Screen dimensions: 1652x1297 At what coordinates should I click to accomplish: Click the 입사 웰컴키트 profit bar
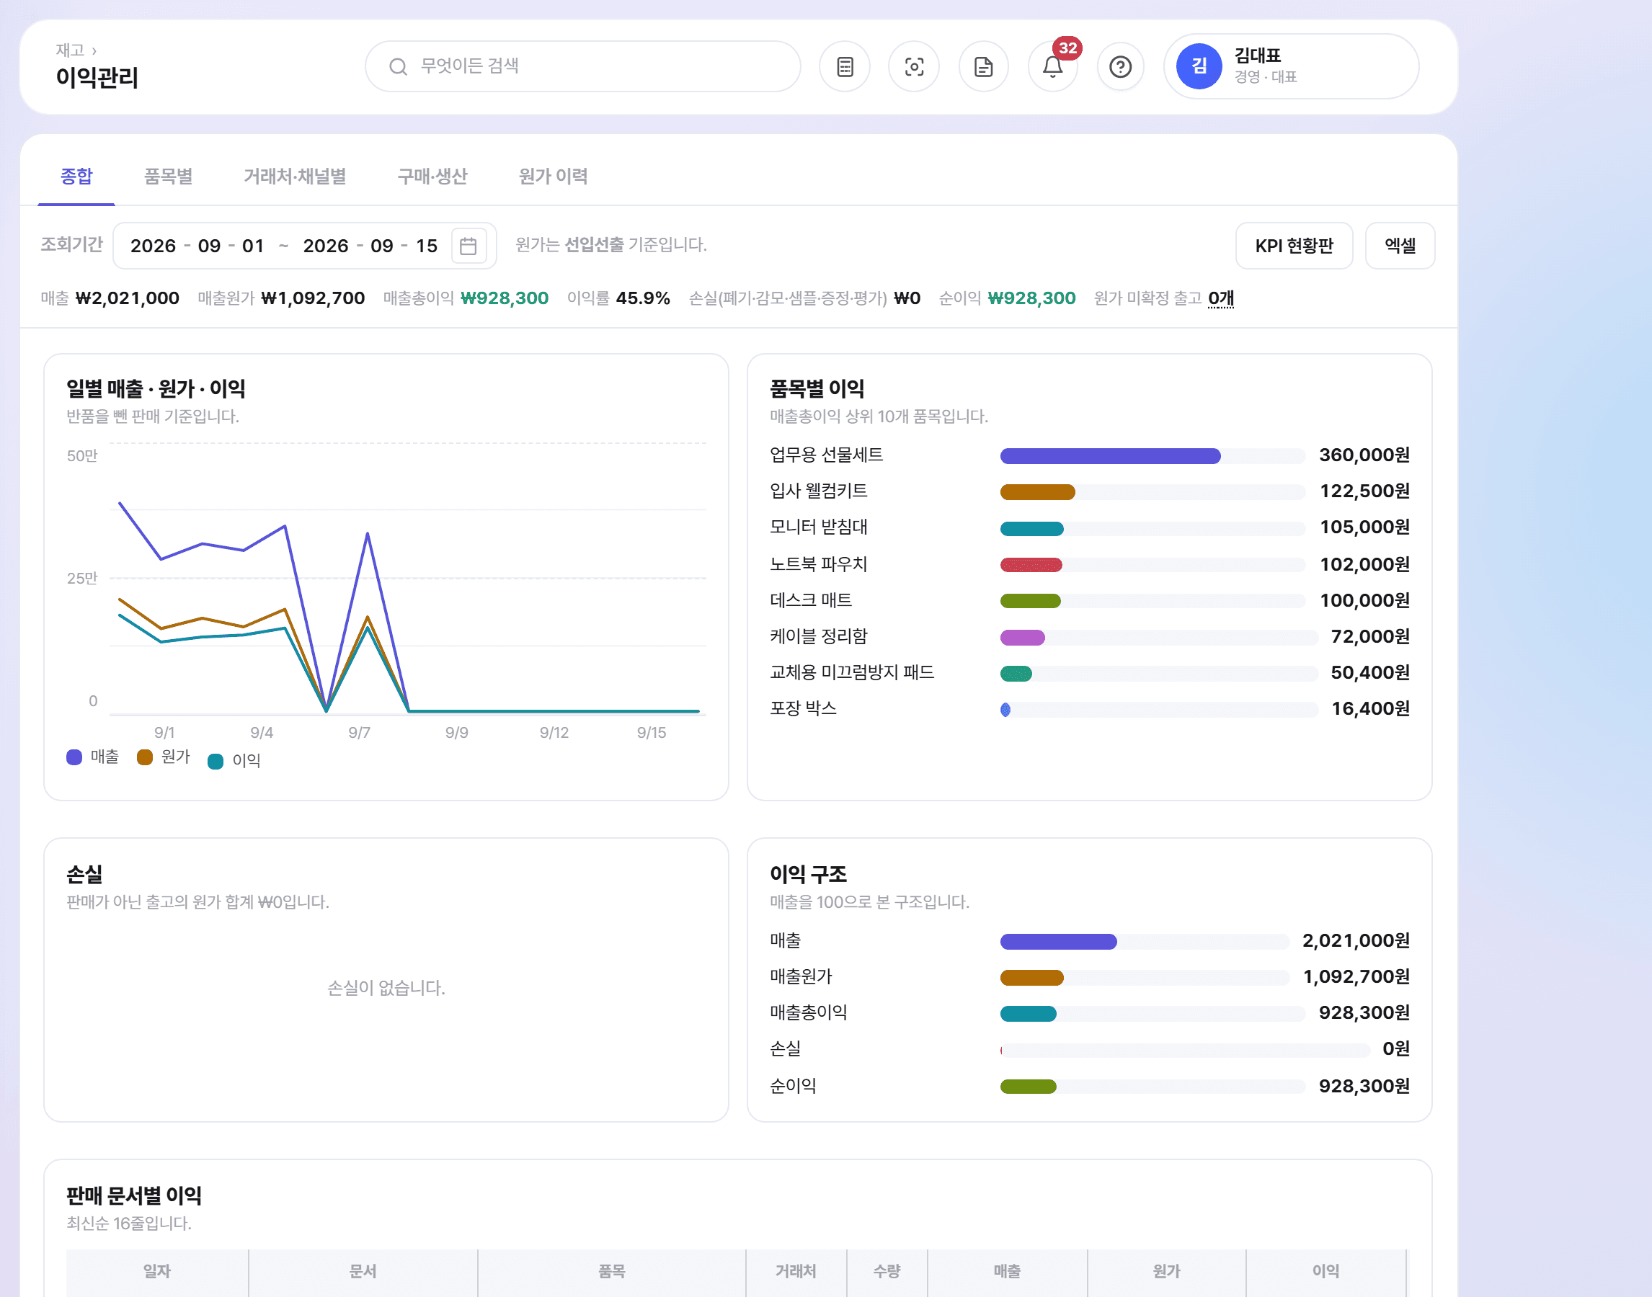click(1037, 492)
